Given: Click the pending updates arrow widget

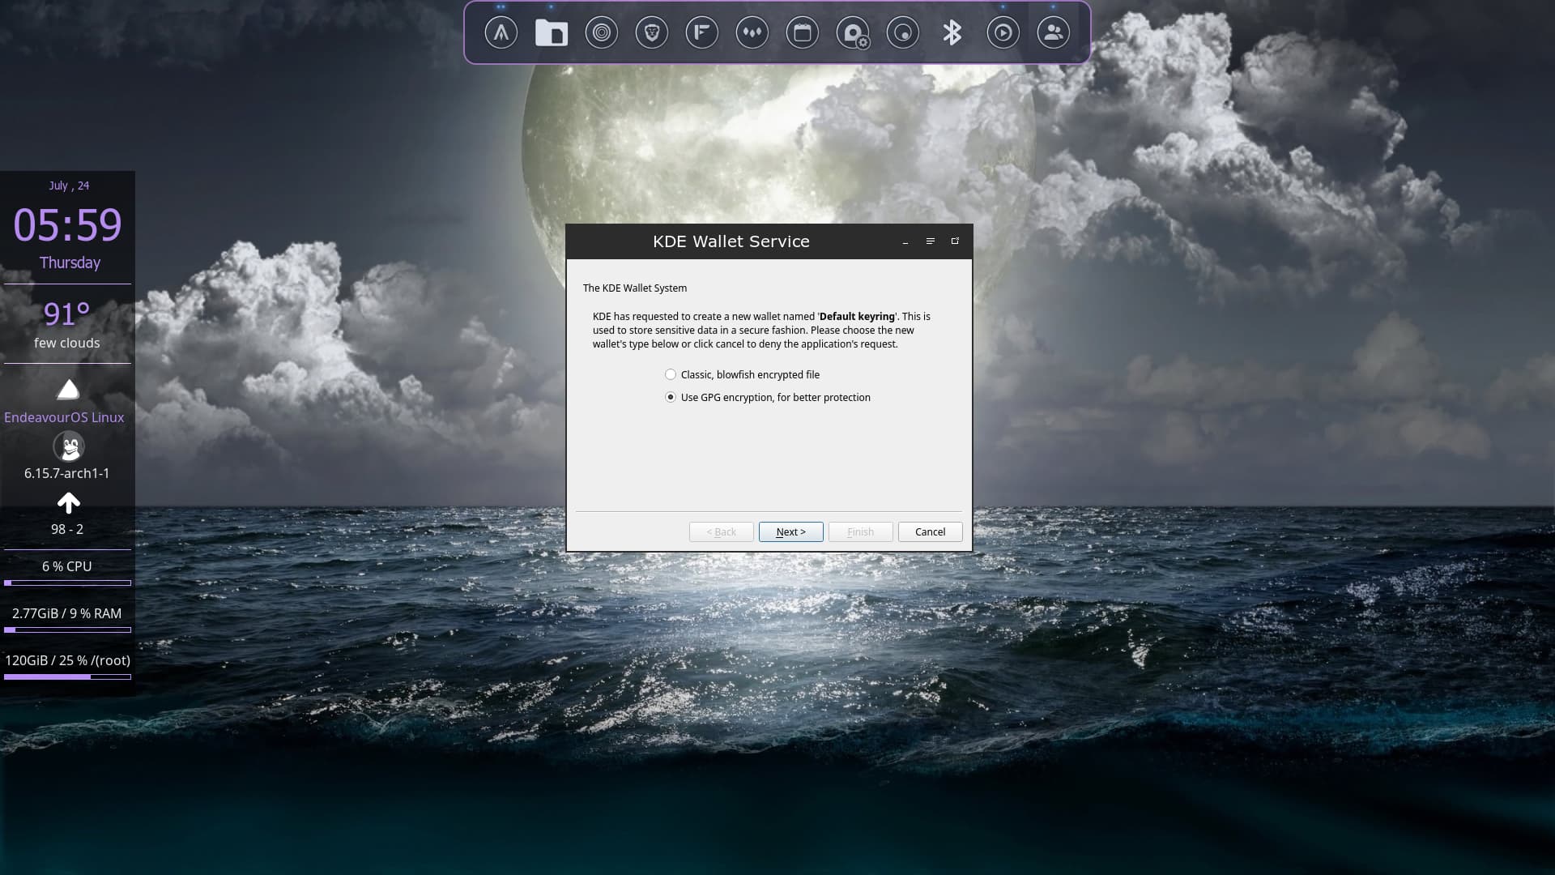Looking at the screenshot, I should click(x=68, y=503).
